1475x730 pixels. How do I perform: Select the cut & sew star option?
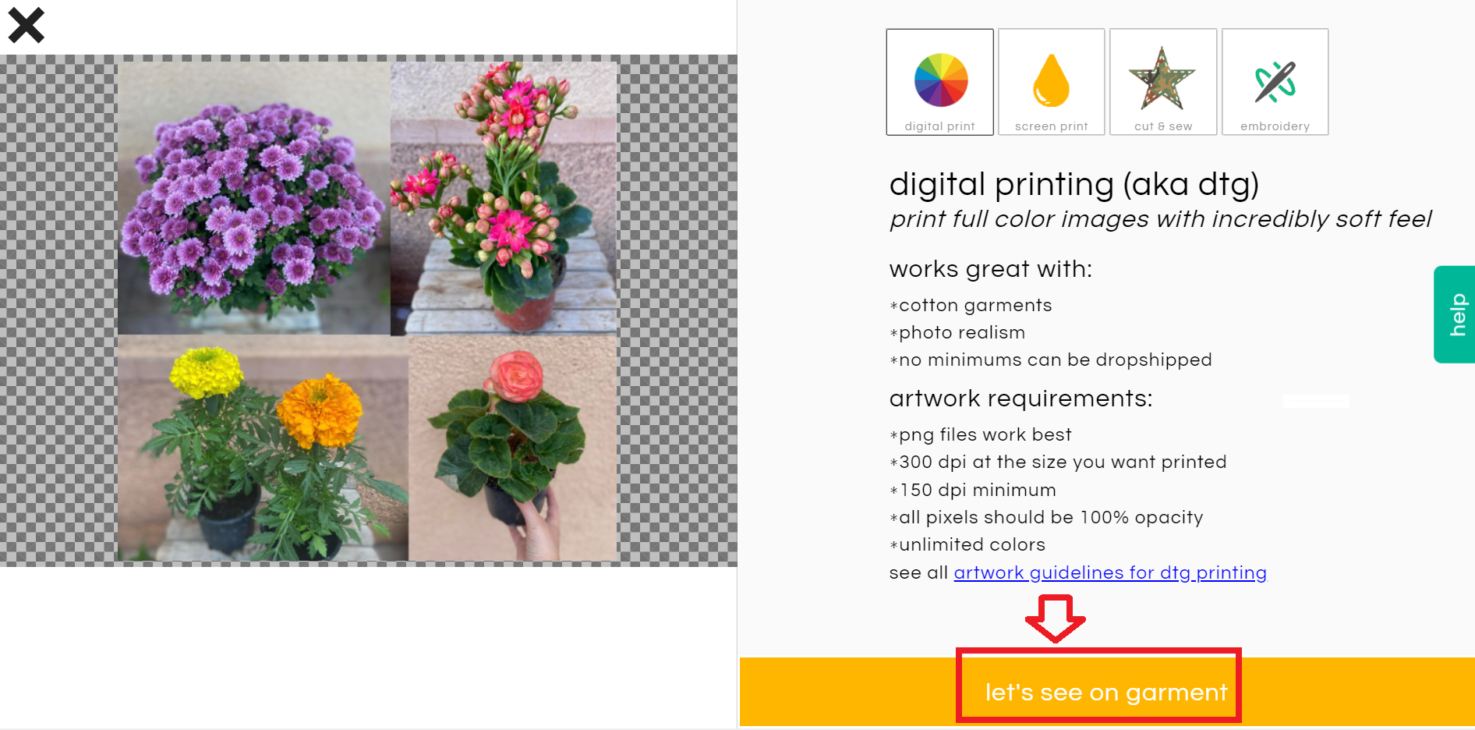tap(1162, 82)
